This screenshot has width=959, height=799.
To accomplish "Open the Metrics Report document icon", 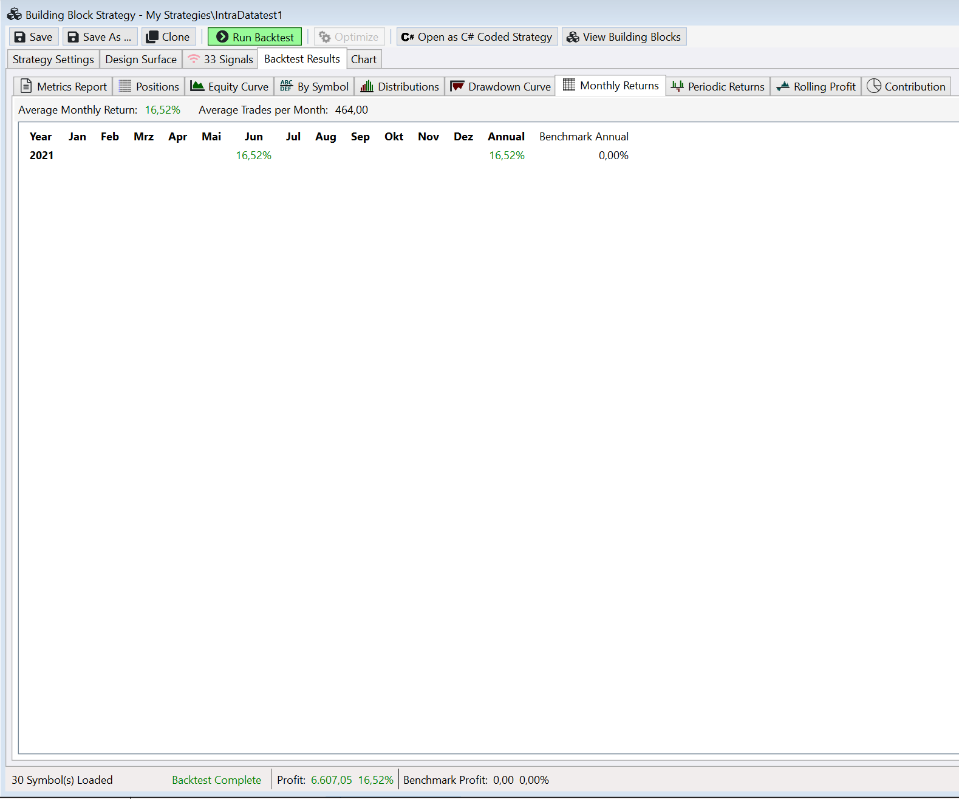I will (x=26, y=86).
